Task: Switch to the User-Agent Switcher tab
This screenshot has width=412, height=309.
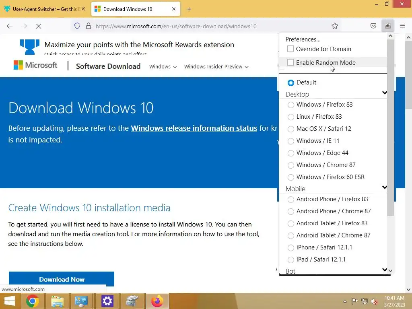Action: 45,9
